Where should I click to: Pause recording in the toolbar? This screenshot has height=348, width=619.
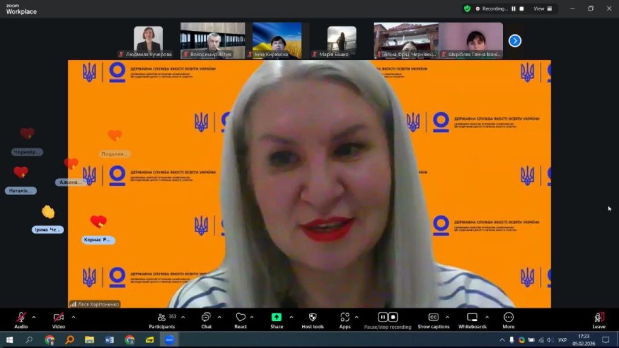click(383, 317)
